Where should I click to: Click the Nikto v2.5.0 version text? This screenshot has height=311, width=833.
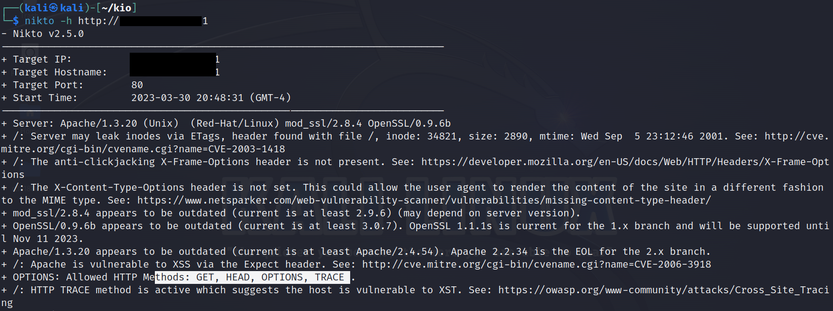48,34
